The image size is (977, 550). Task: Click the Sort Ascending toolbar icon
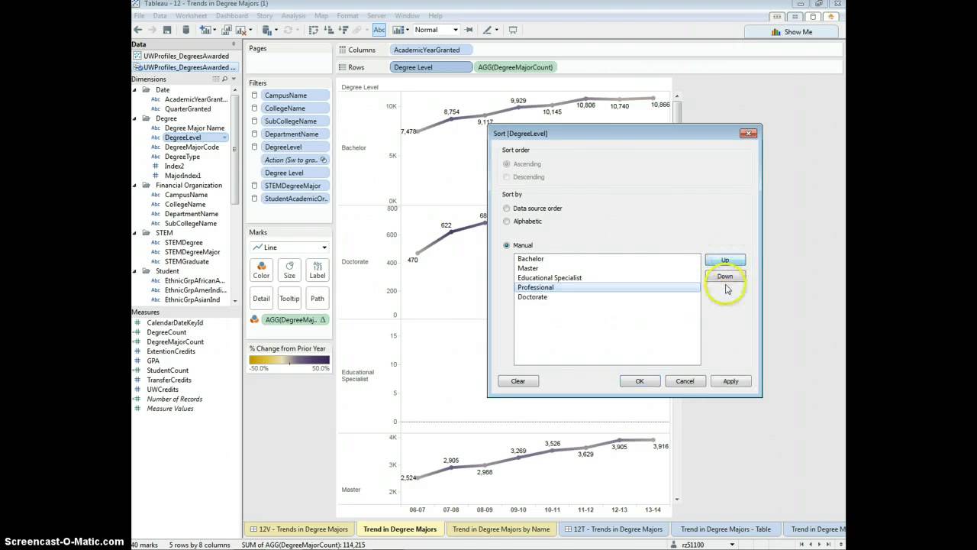329,30
